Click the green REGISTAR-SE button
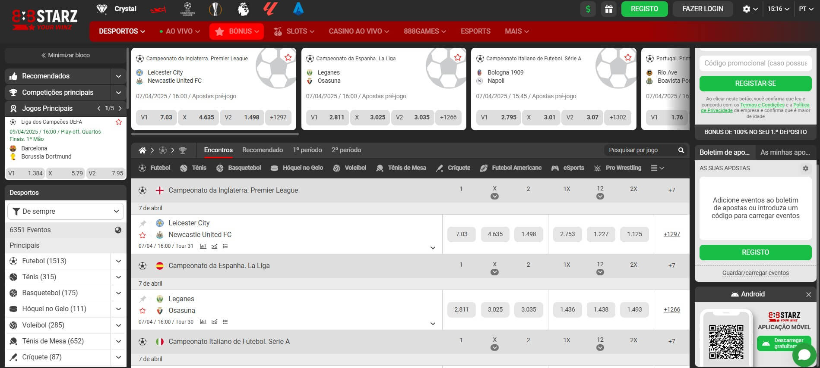 click(755, 83)
